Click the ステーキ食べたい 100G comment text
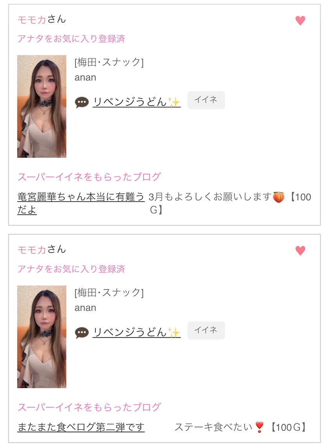The image size is (329, 446). click(213, 427)
